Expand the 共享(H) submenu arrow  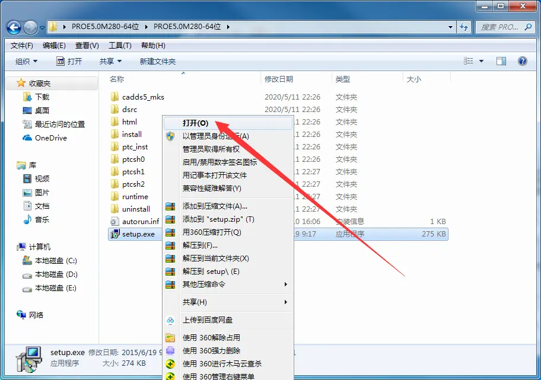(x=285, y=302)
